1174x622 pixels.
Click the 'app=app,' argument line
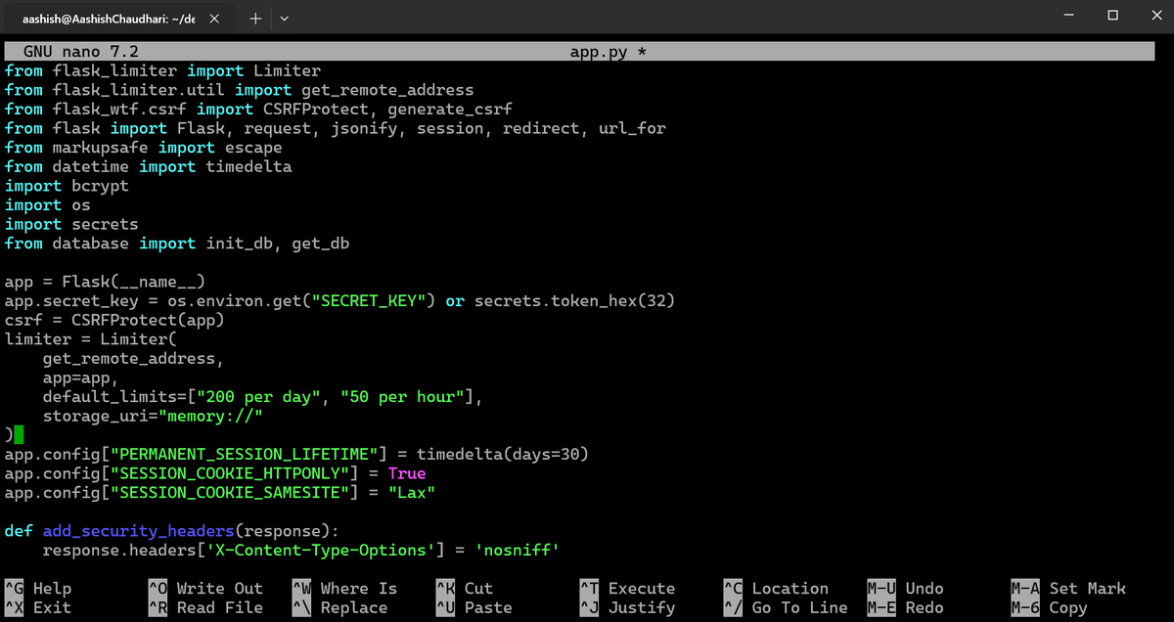point(80,378)
